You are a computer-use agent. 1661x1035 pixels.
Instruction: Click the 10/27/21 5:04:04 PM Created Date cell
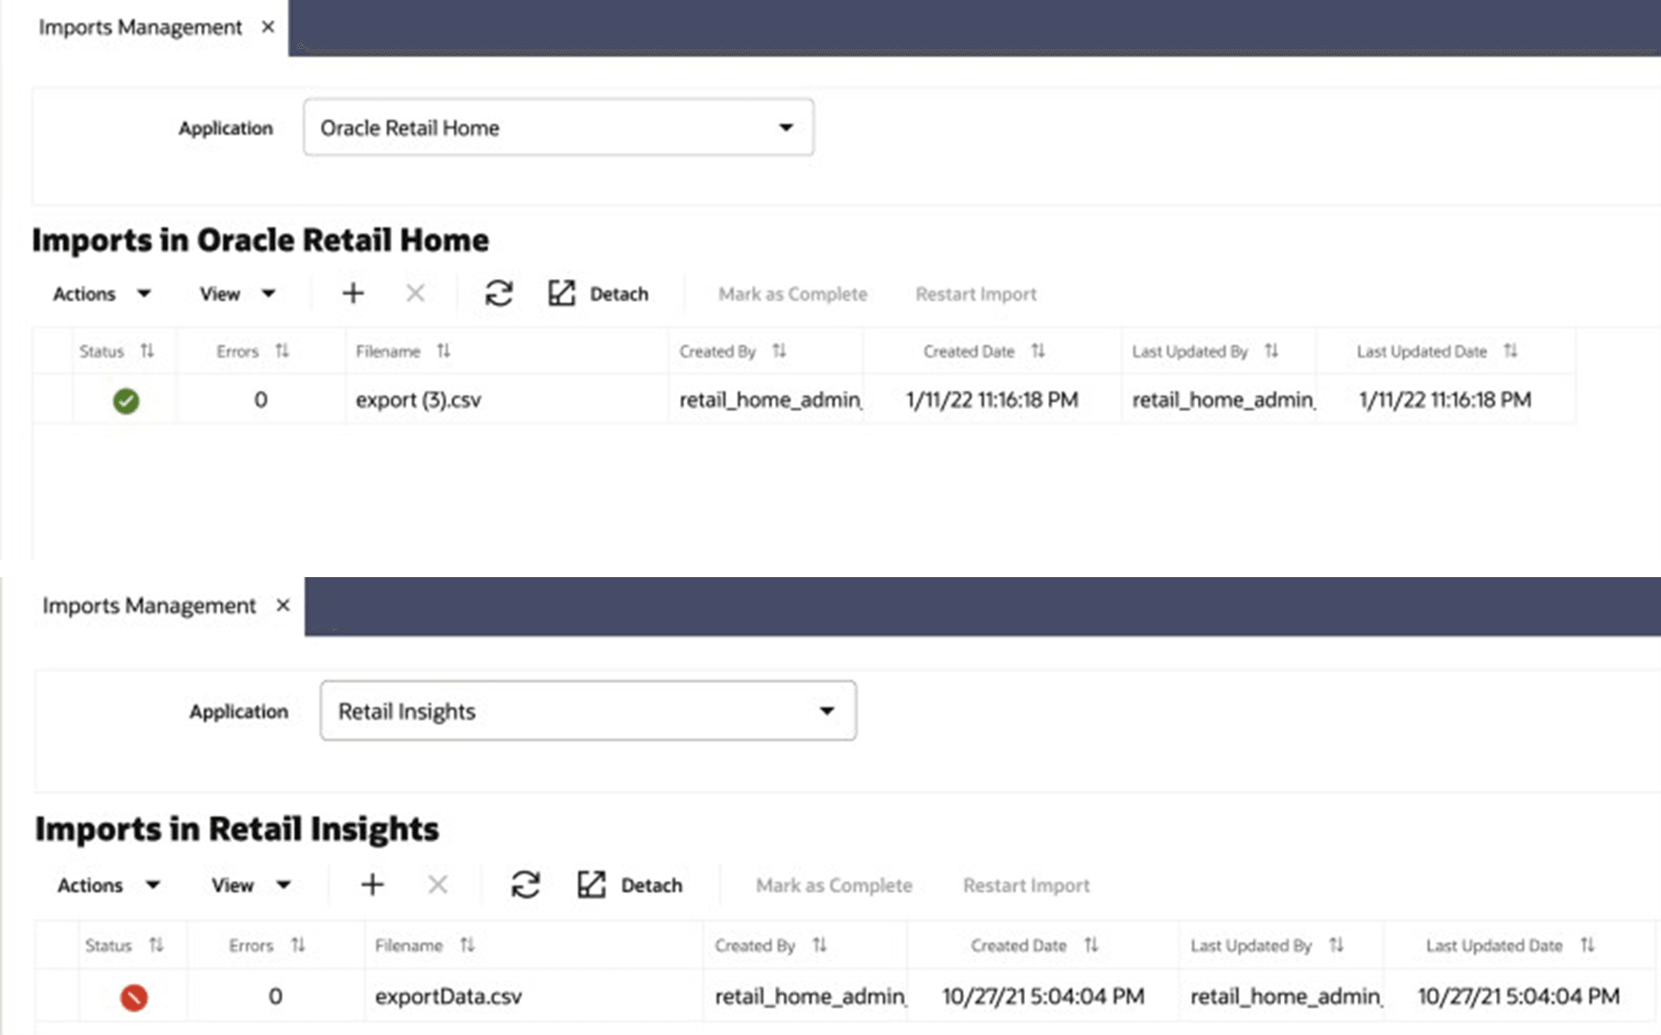pos(1043,996)
